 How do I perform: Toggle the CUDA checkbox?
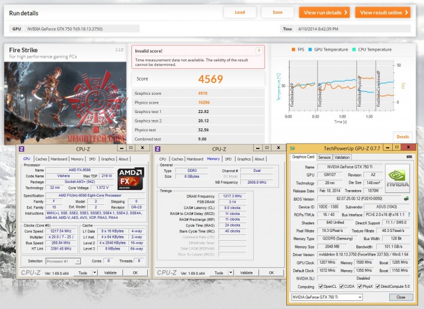(341, 286)
